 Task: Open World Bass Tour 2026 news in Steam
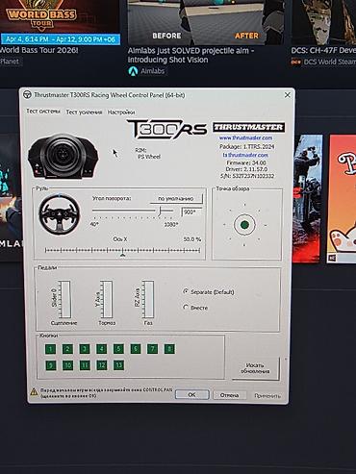tap(38, 50)
